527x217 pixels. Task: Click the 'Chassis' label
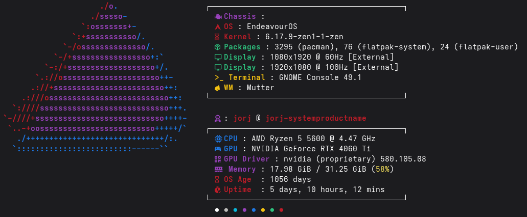coord(240,16)
